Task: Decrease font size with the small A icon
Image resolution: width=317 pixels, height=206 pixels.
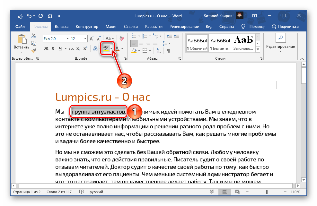Action: pos(99,39)
